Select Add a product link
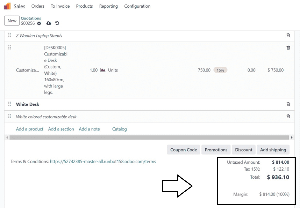Viewport: 300px width, 208px height. [x=29, y=129]
